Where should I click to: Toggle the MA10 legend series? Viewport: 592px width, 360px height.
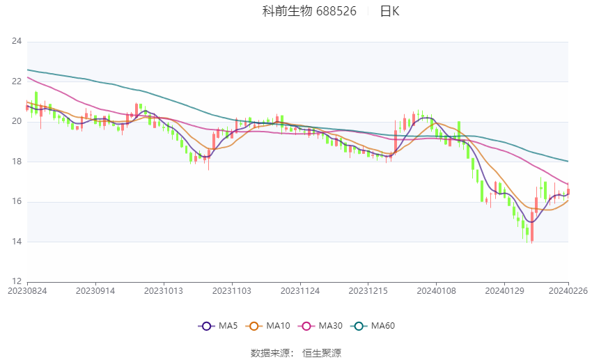(x=267, y=326)
